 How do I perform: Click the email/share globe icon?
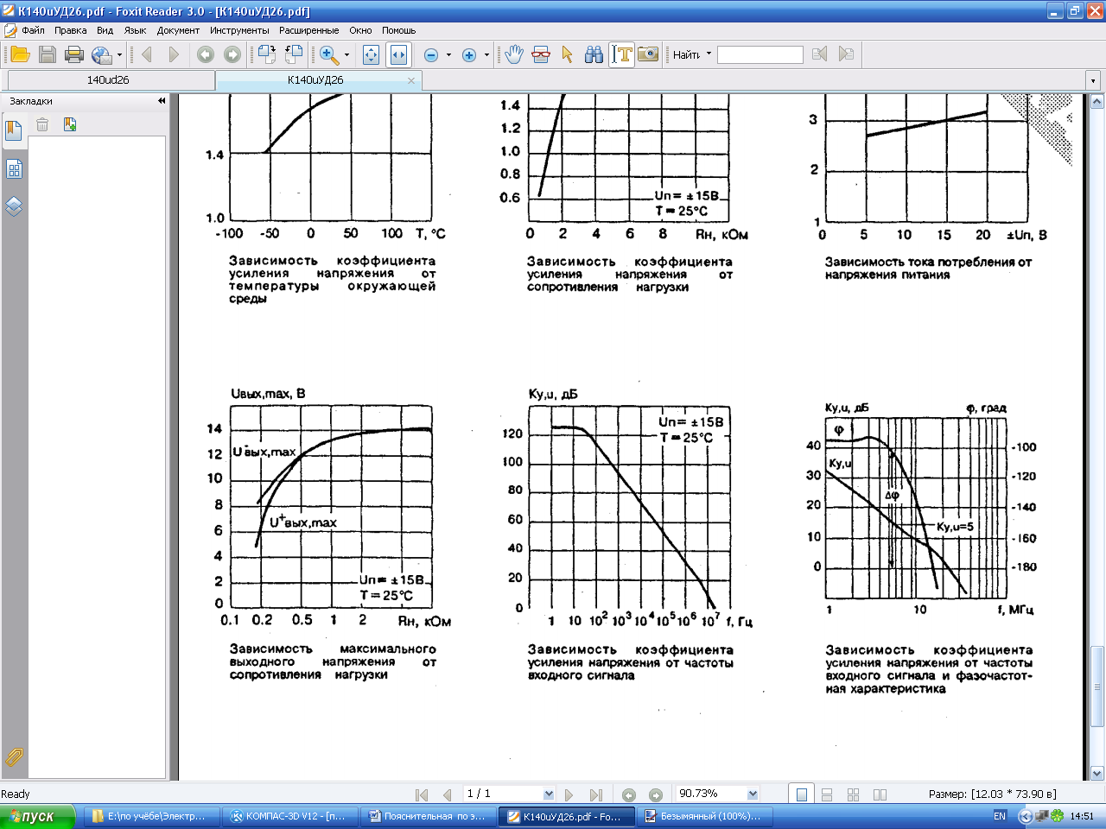tap(101, 54)
